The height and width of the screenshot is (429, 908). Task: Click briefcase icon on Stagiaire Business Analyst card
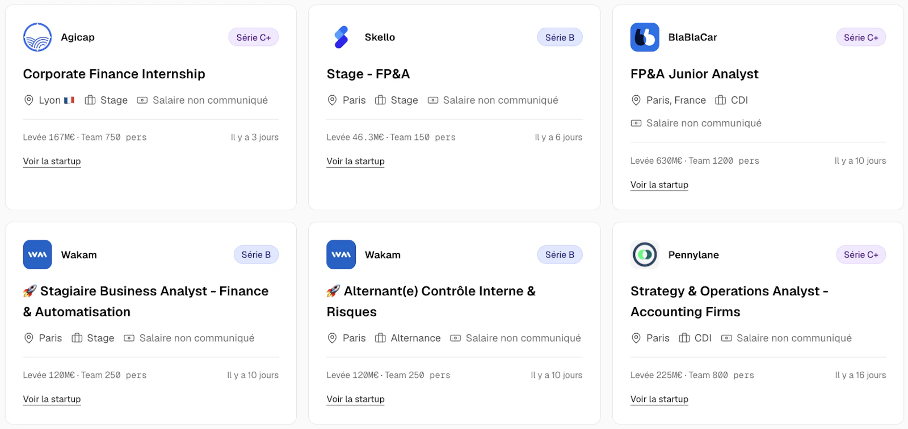(x=77, y=338)
